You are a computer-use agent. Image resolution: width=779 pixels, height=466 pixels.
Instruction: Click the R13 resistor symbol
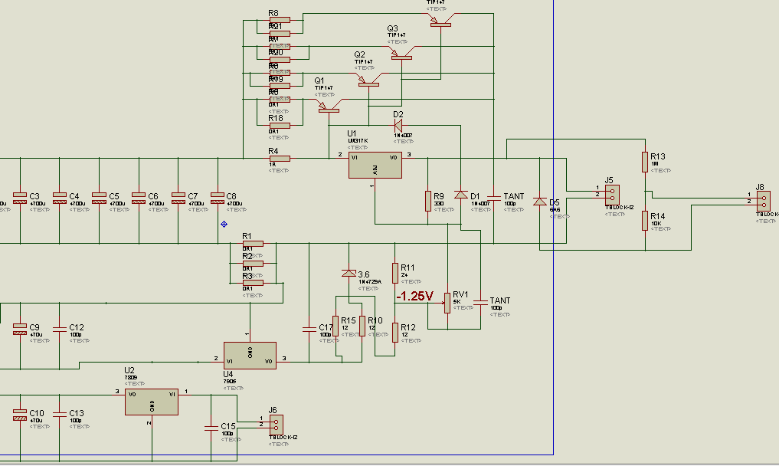(x=645, y=162)
